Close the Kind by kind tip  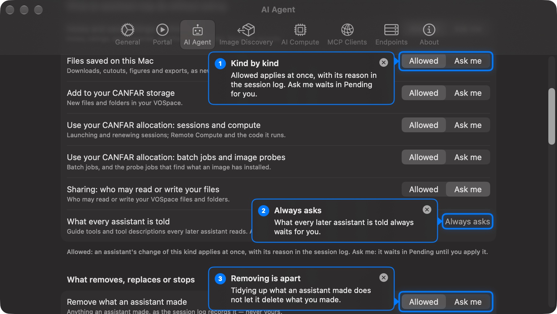pyautogui.click(x=384, y=62)
